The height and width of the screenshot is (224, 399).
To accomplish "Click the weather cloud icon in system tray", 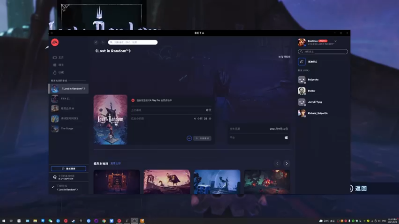I will point(321,221).
